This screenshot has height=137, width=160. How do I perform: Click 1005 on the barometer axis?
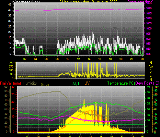149,23
